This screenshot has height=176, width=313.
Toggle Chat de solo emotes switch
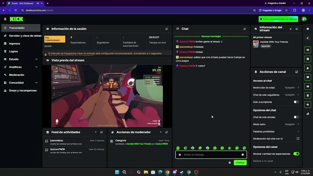pyautogui.click(x=296, y=117)
